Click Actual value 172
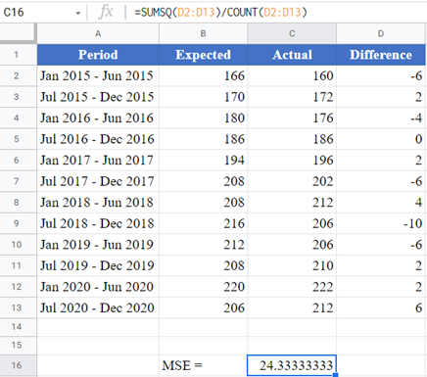 click(x=292, y=97)
